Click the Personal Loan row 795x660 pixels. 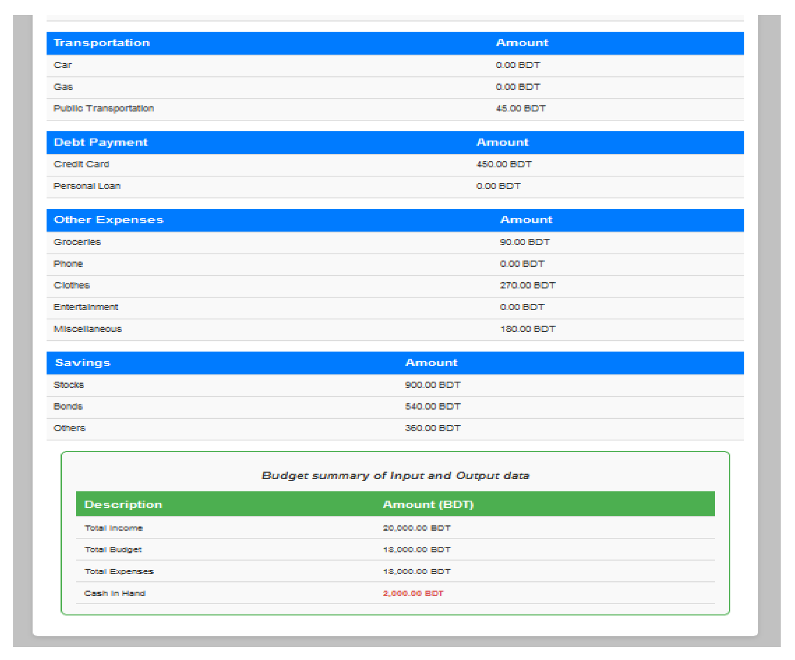point(87,186)
